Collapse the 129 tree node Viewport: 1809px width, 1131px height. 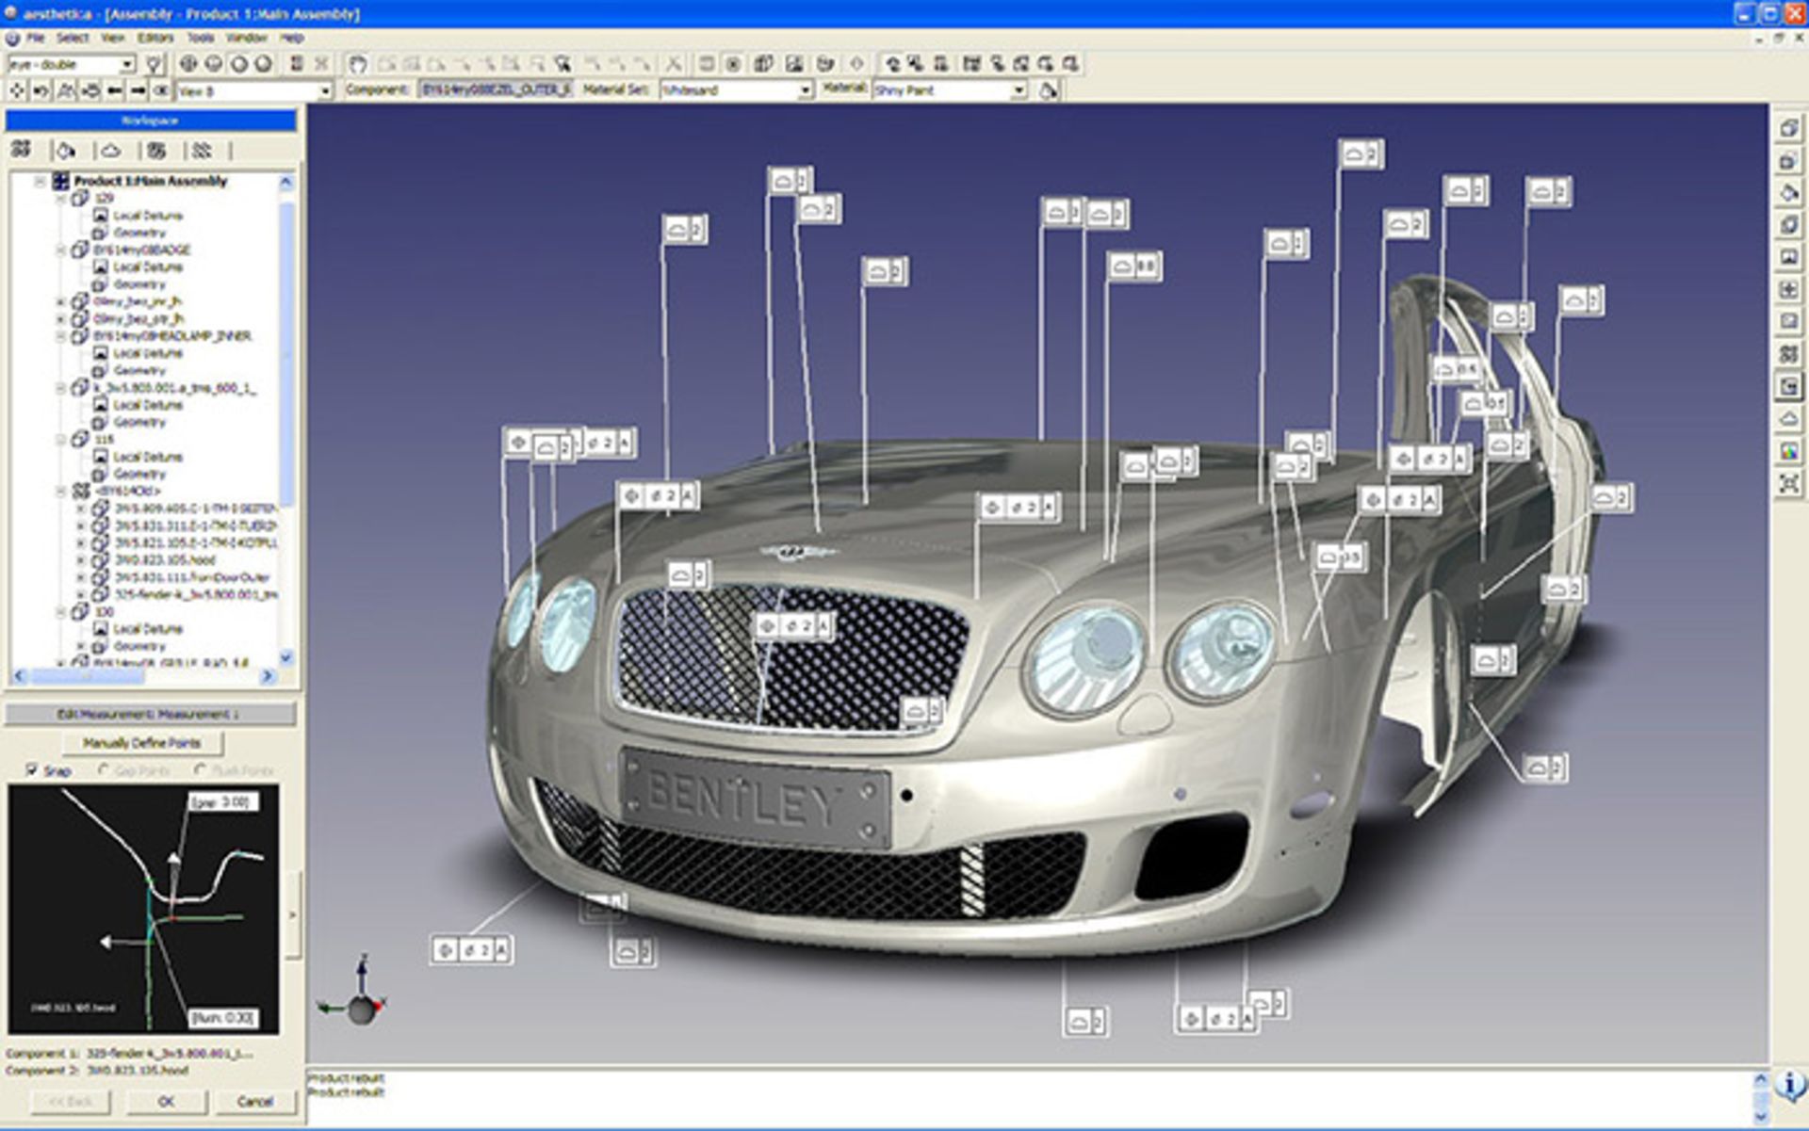click(61, 198)
